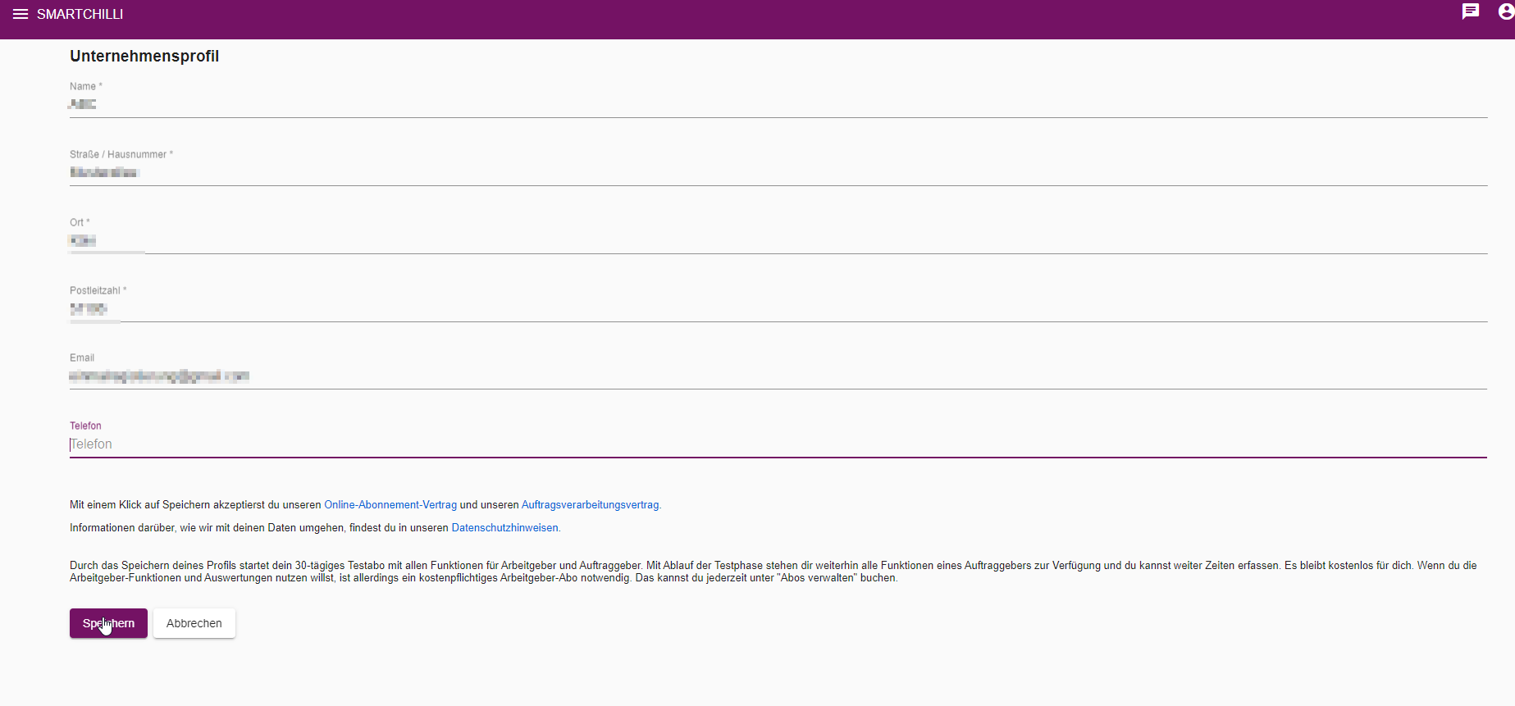The width and height of the screenshot is (1515, 706).
Task: Open the user account icon
Action: tap(1506, 11)
